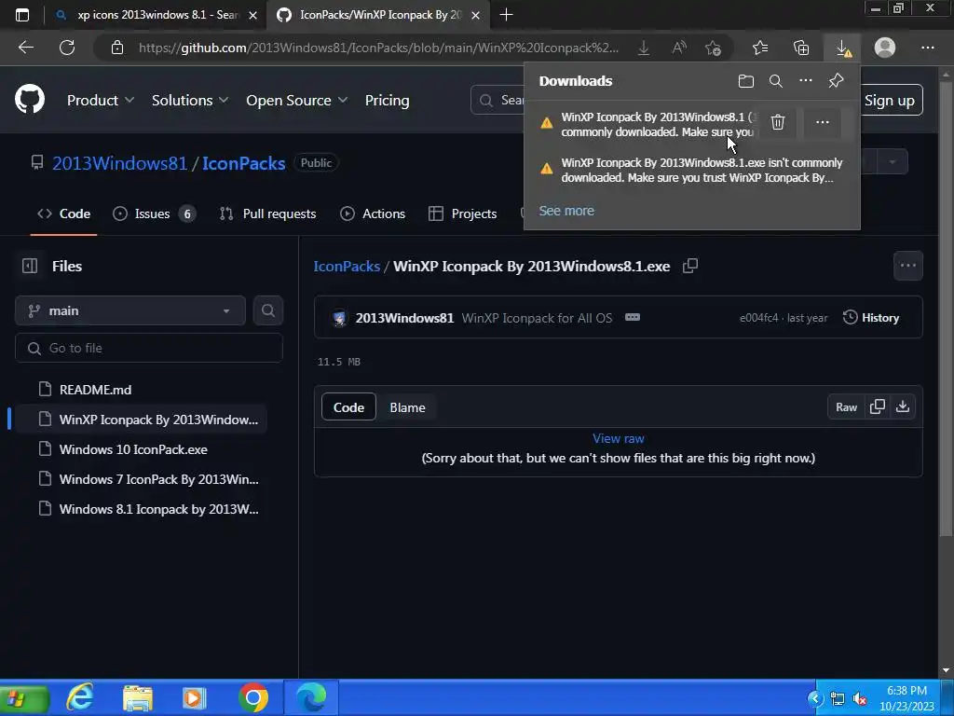This screenshot has height=716, width=954.
Task: Switch to Code repository tab
Action: (64, 213)
